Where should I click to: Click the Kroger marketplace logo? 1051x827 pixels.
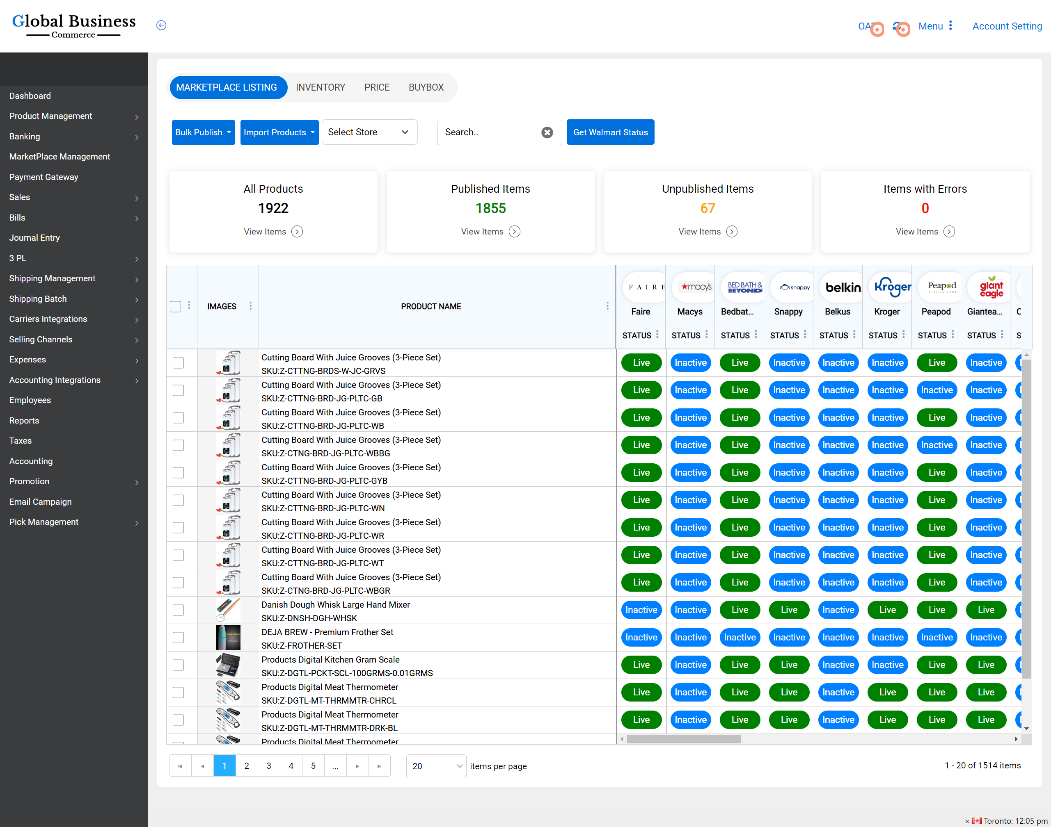pyautogui.click(x=892, y=287)
